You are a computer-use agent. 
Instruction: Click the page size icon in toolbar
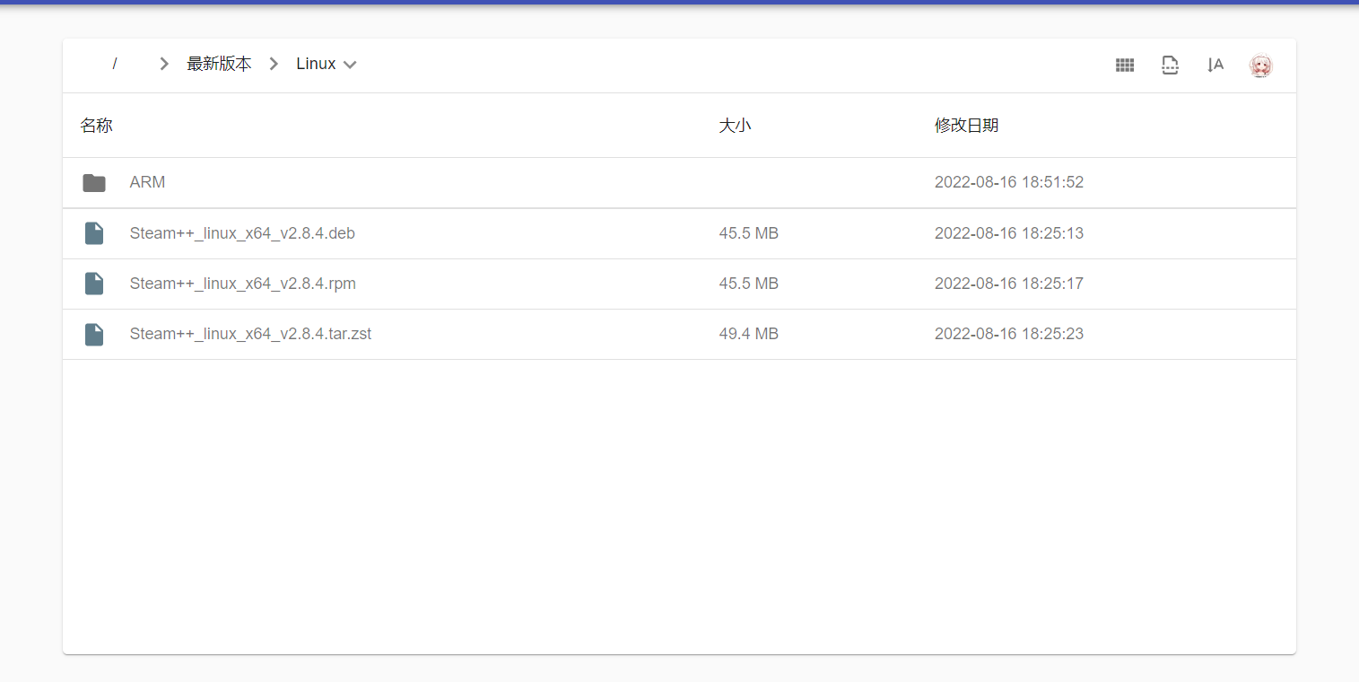pyautogui.click(x=1170, y=65)
